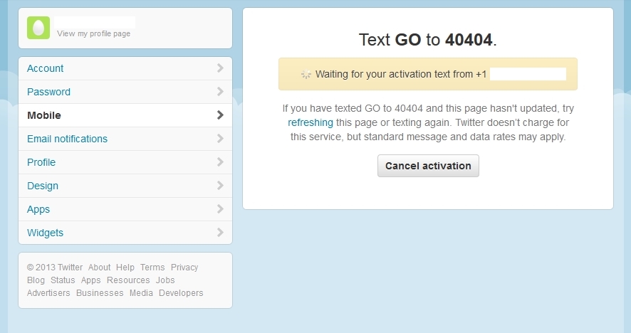Click the Status link in the footer

(63, 280)
